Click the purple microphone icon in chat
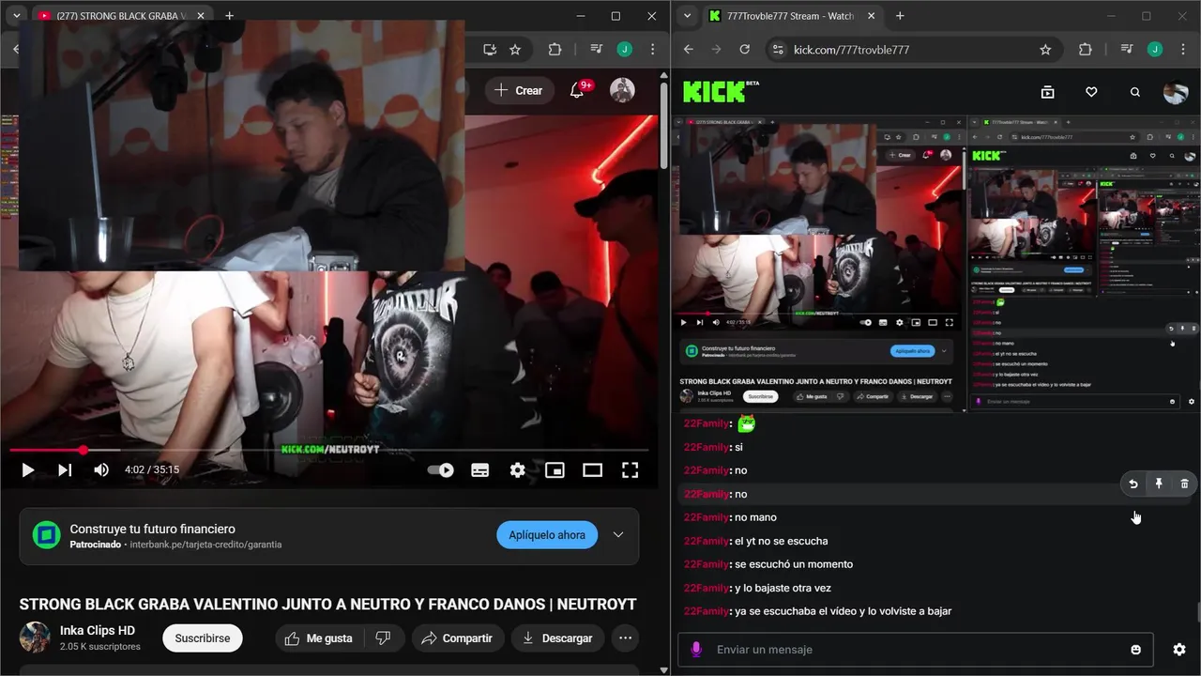 click(x=696, y=649)
